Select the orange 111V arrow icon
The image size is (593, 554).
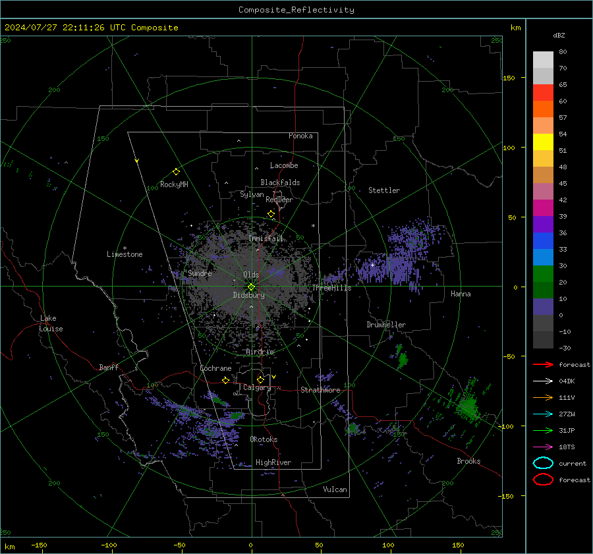543,397
